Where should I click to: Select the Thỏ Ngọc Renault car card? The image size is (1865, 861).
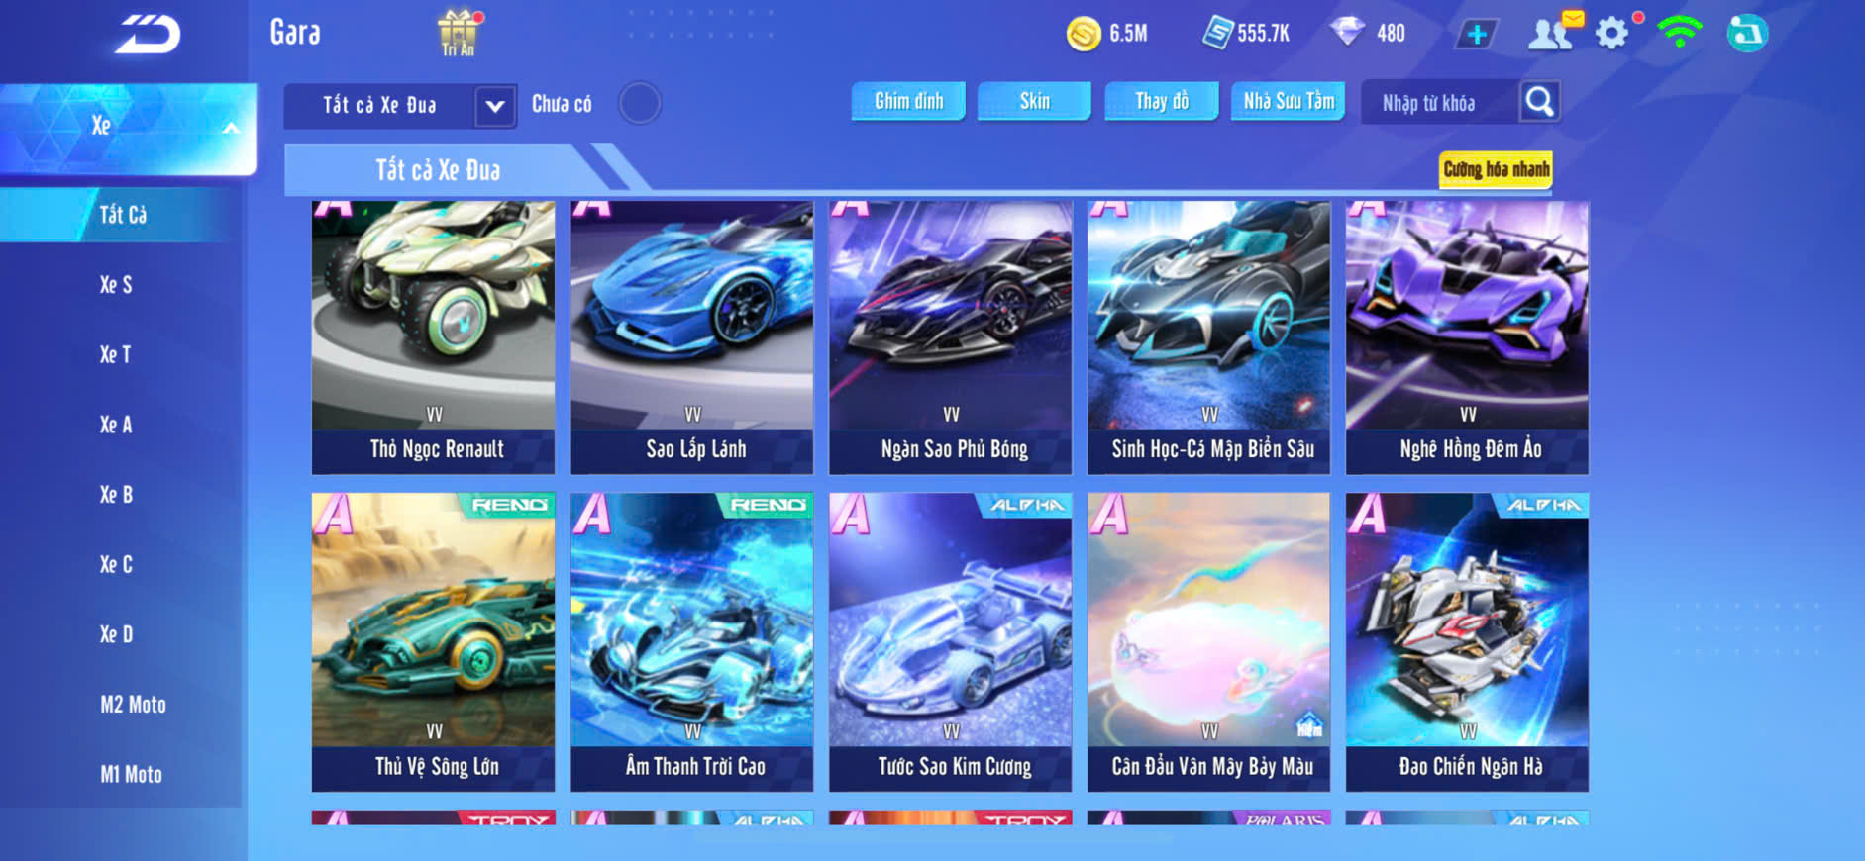pos(433,337)
